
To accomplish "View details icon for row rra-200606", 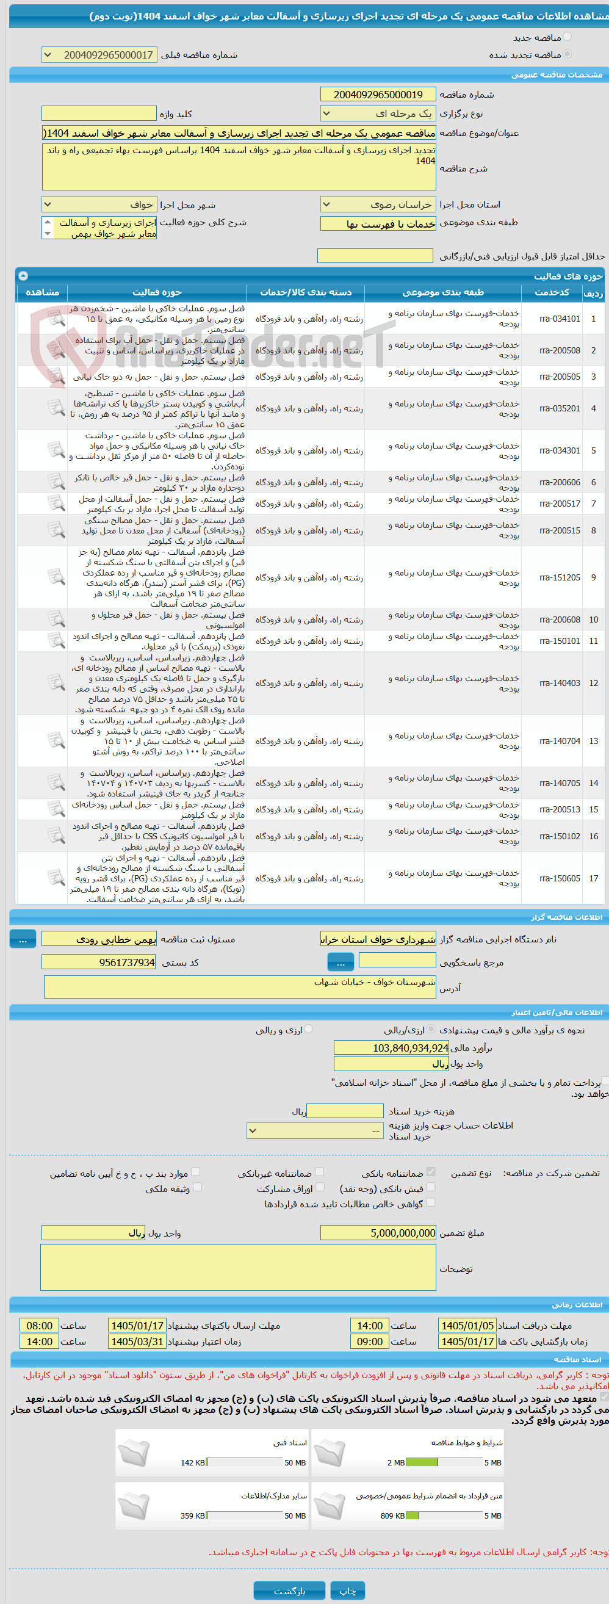I will 56,483.
